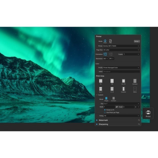Choose landscape orientation icon

point(111,54)
